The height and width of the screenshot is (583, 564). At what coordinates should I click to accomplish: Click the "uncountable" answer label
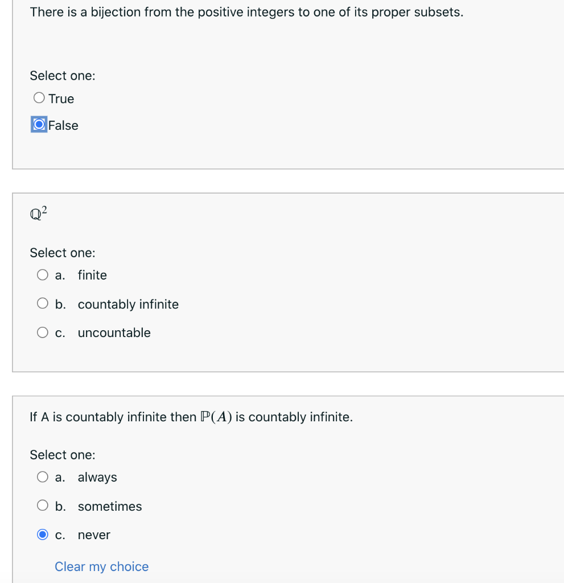(x=114, y=332)
